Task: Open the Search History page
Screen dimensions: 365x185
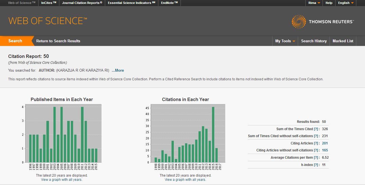Action: [314, 41]
